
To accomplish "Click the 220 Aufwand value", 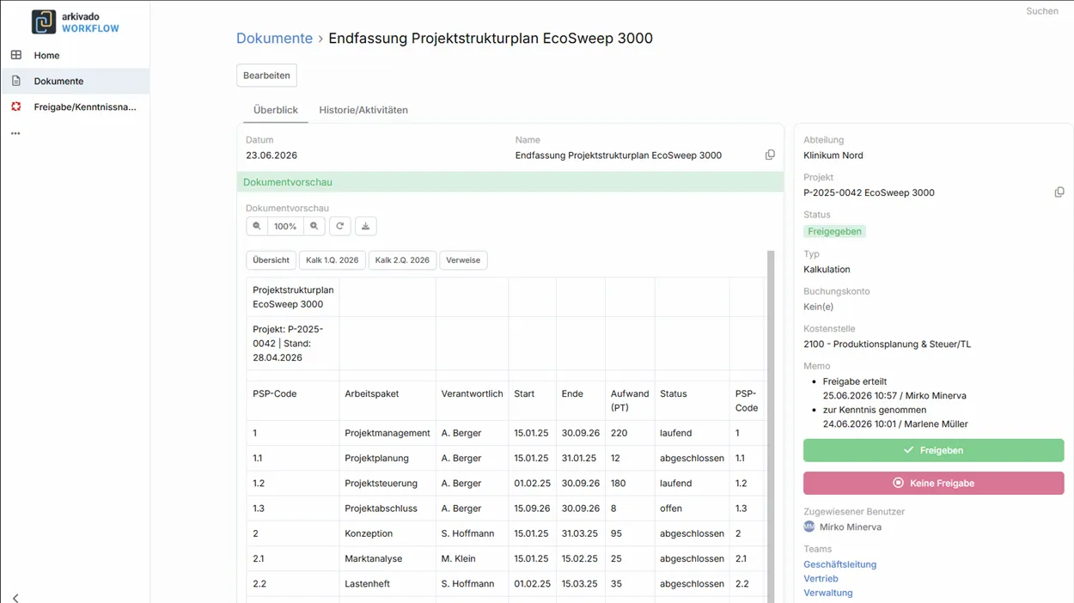I will click(630, 433).
